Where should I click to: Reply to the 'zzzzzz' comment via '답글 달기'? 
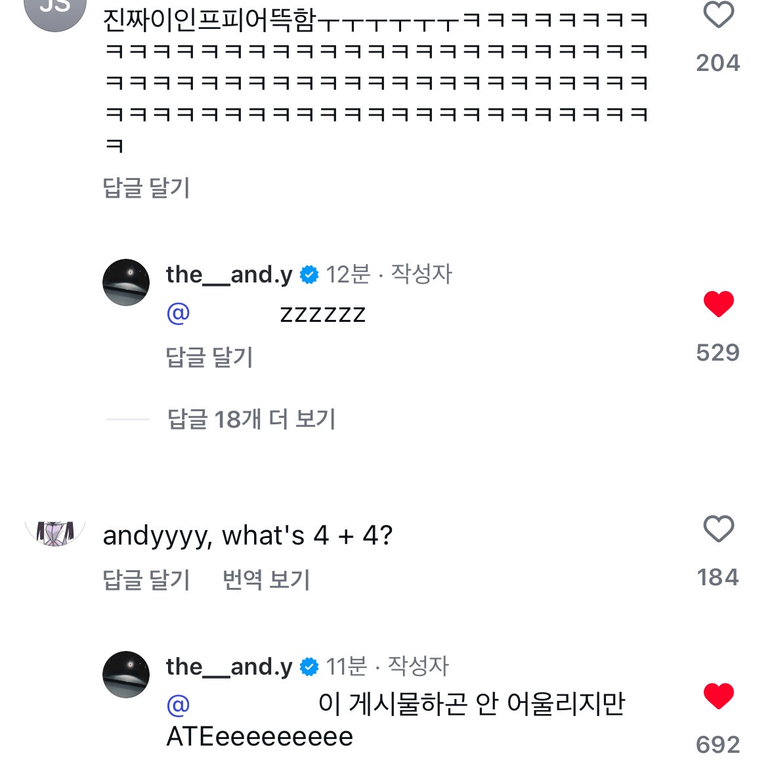coord(209,357)
